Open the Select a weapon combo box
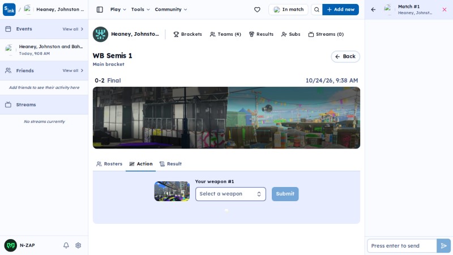Screen dimensions: 453x255 [x=230, y=194]
